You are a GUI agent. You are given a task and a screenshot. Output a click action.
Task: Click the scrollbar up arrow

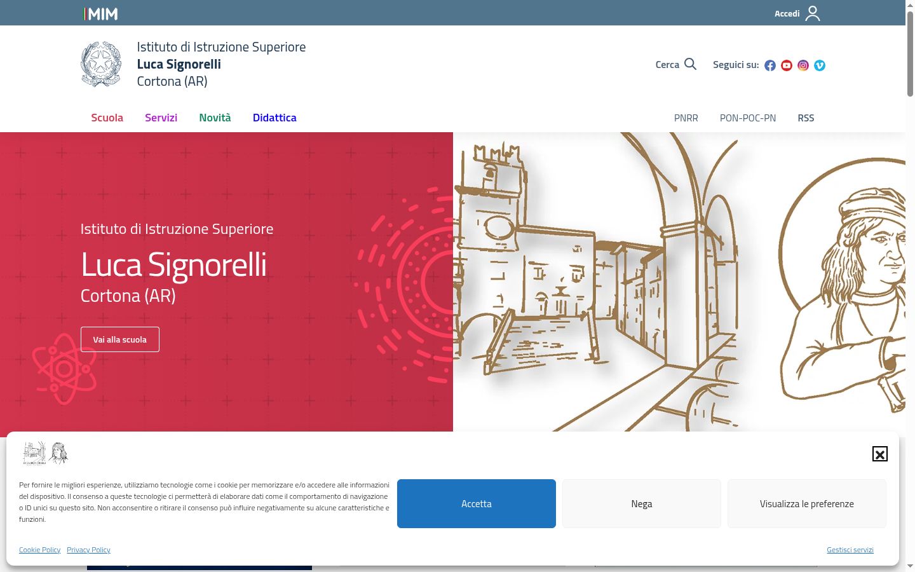(x=910, y=5)
